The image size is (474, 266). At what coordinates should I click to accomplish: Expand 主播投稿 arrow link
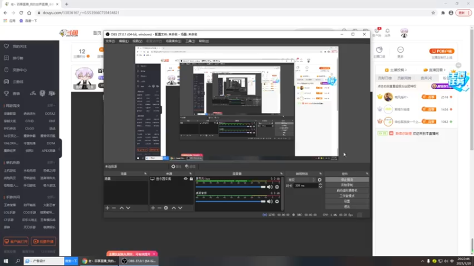396,70
